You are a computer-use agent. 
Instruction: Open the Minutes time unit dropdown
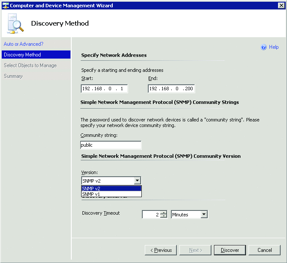(204, 215)
